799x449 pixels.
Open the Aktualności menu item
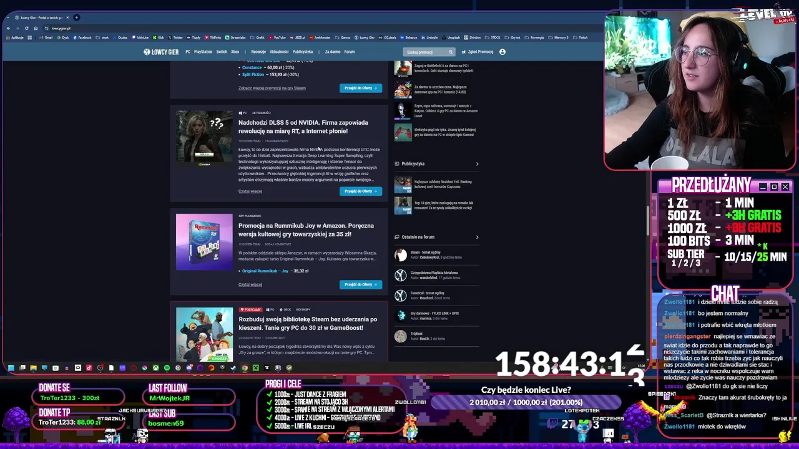tap(279, 52)
